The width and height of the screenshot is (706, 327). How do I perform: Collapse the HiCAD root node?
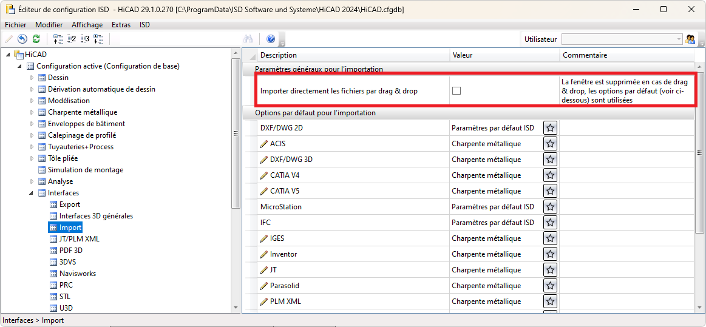8,55
